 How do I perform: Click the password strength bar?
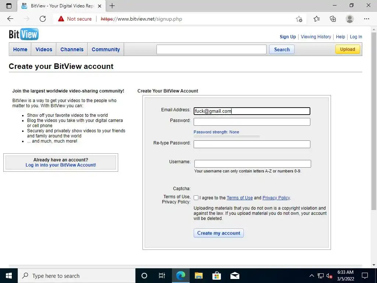[227, 136]
